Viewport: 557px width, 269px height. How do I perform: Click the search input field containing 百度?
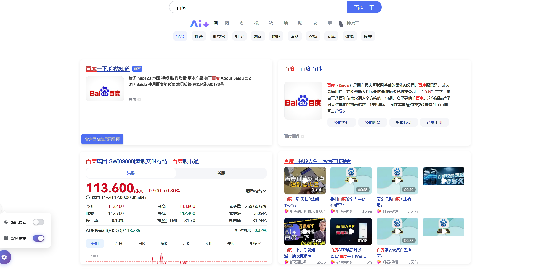pos(258,7)
